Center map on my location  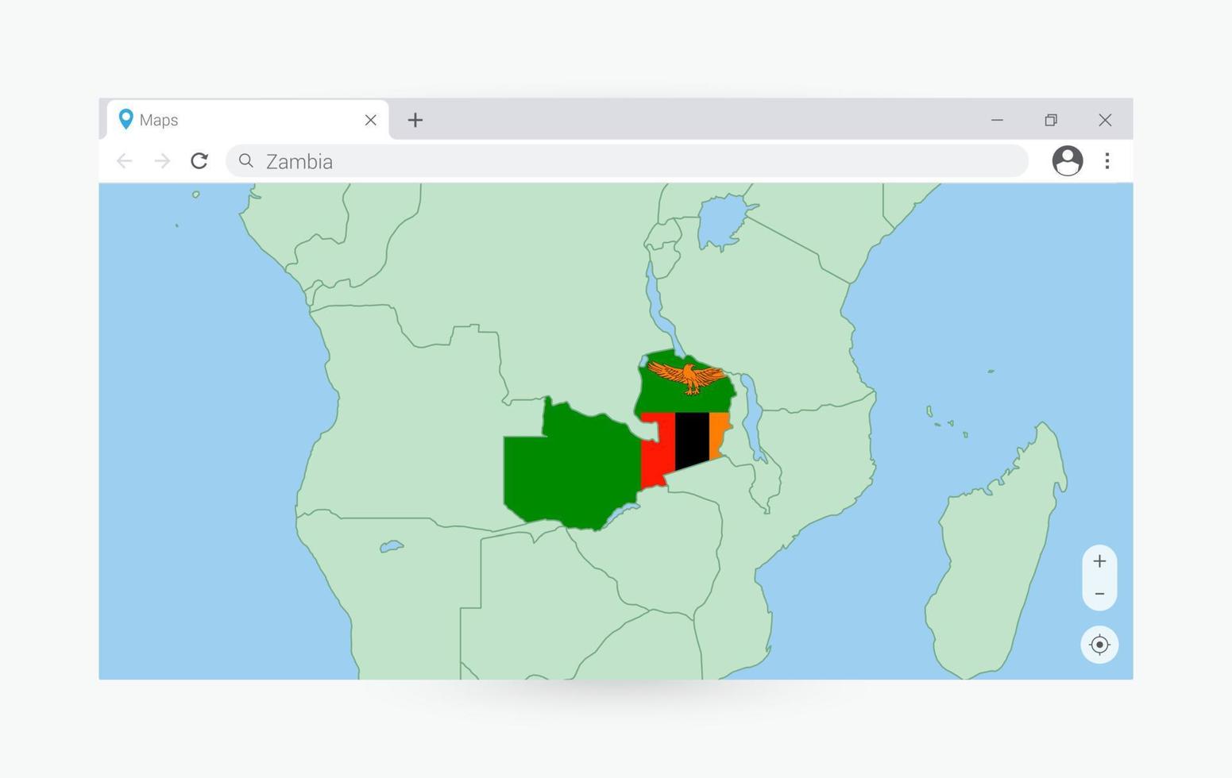coord(1099,645)
